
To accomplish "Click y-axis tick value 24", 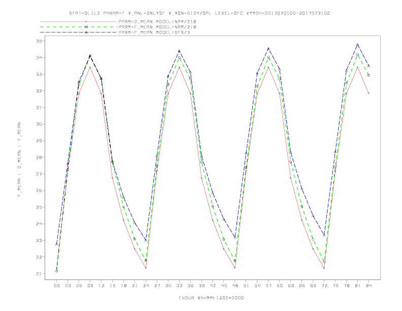I will [39, 224].
